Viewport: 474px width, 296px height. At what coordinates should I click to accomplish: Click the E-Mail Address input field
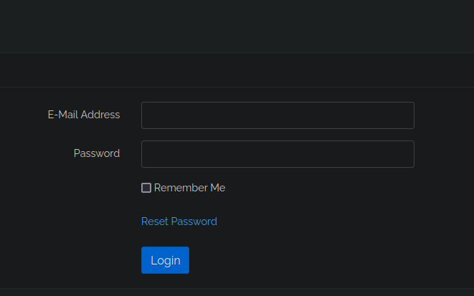click(278, 115)
